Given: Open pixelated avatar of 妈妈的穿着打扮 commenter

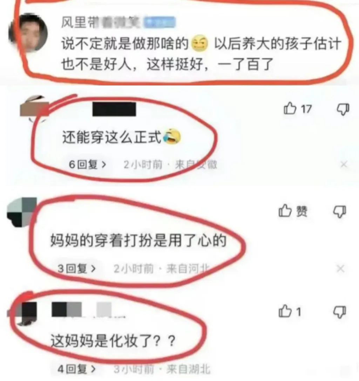Looking at the screenshot, I should pos(22,212).
